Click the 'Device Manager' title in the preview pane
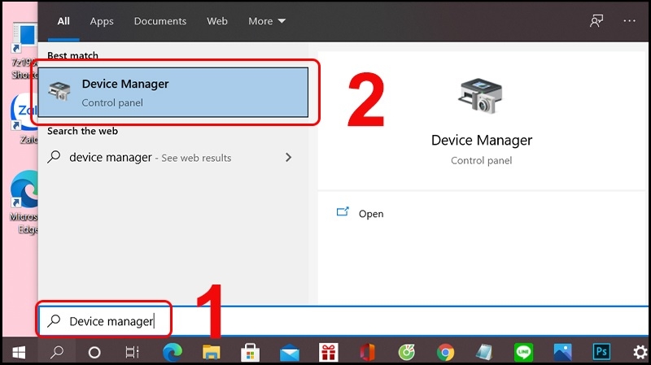The width and height of the screenshot is (651, 365). 482,140
